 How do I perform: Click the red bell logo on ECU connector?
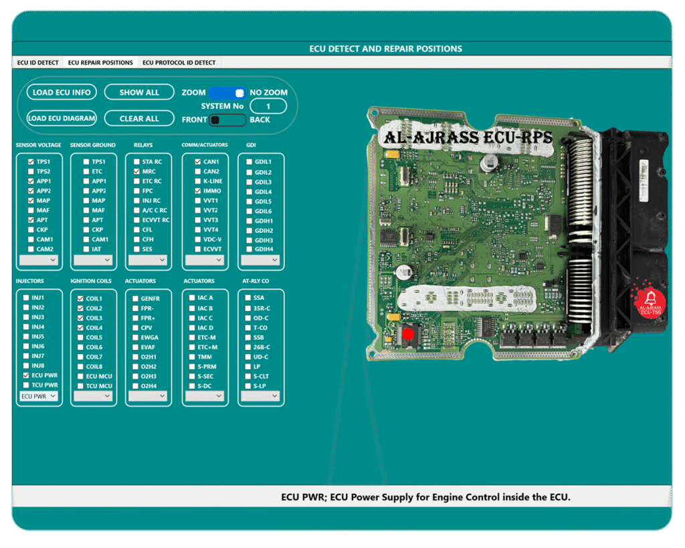click(x=650, y=302)
